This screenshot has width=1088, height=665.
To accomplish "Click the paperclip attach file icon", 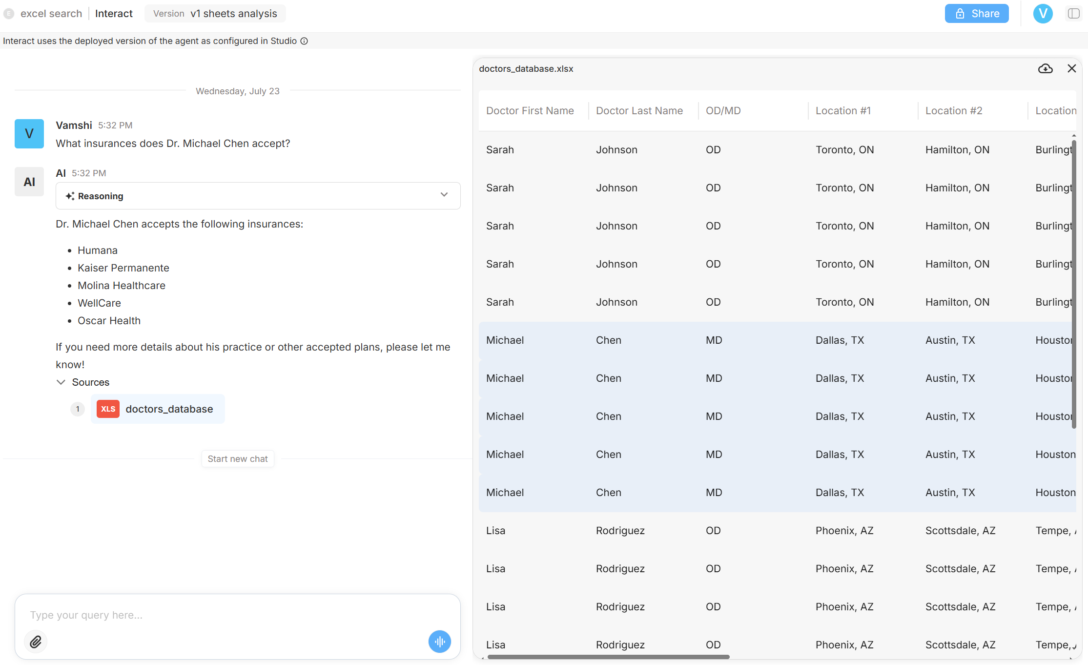I will (36, 642).
